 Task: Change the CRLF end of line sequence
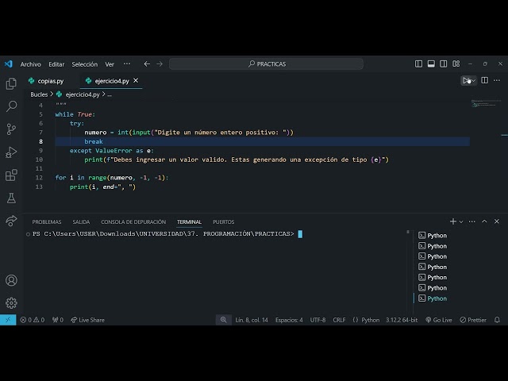[x=339, y=320]
